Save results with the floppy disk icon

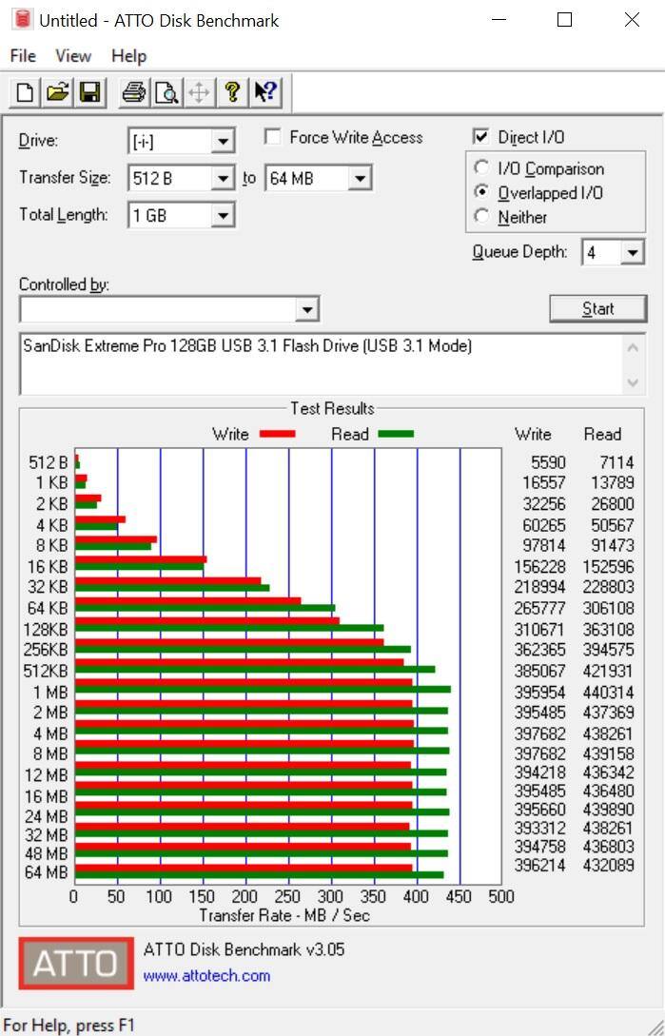(89, 92)
